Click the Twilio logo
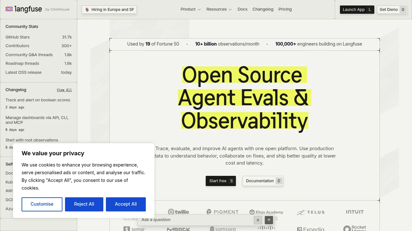 tap(178, 212)
